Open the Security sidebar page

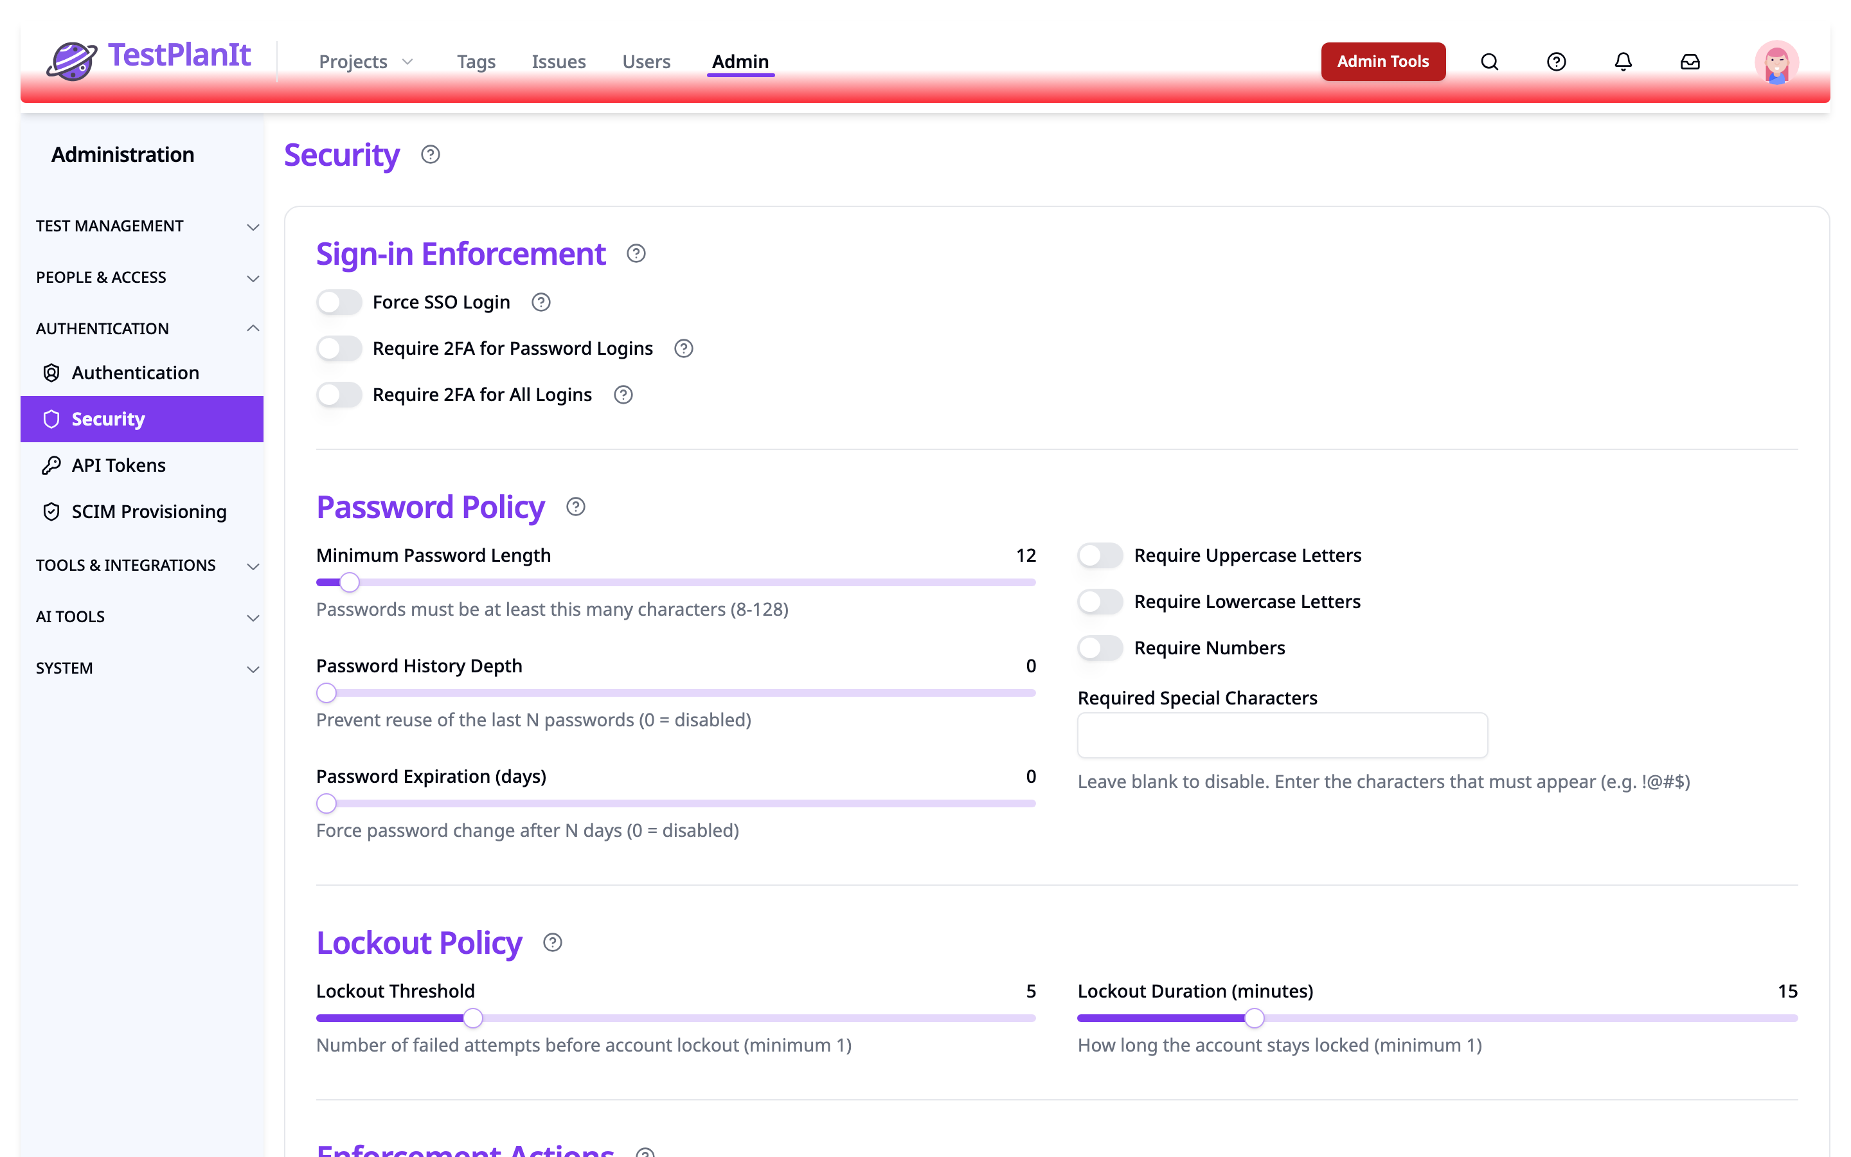[x=142, y=419]
